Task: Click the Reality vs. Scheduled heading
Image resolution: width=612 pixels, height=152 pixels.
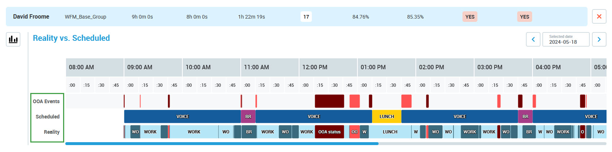Action: click(71, 38)
